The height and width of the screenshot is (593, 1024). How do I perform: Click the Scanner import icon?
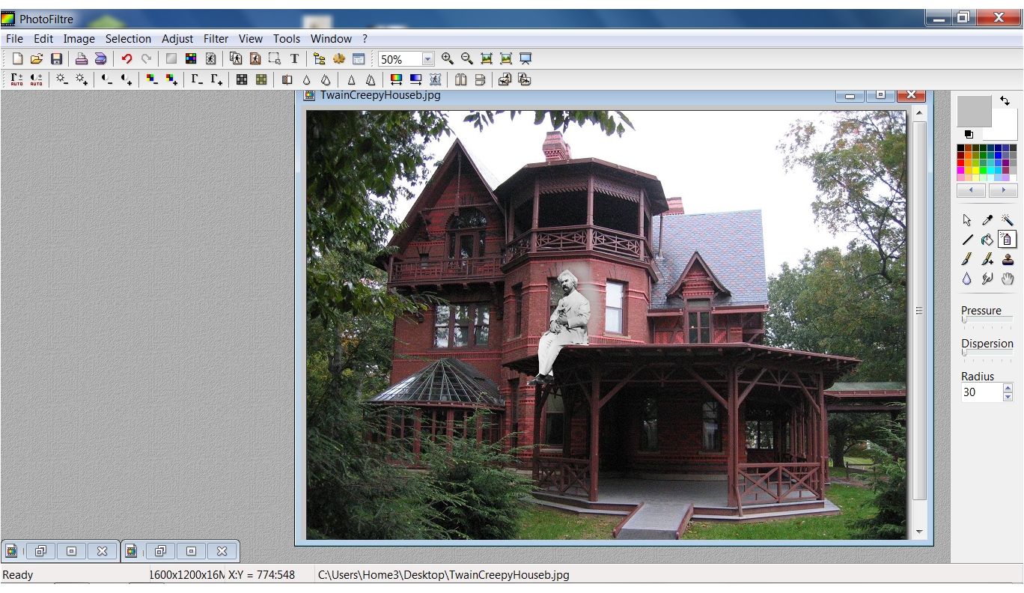click(100, 59)
